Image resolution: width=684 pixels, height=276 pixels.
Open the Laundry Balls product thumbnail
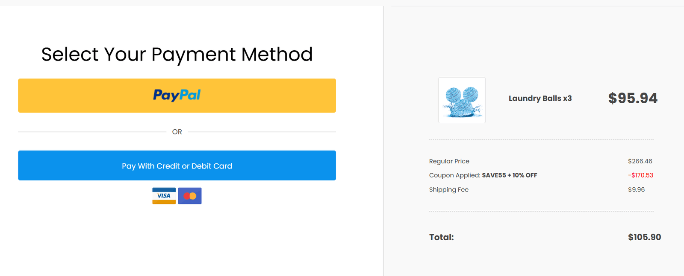click(462, 100)
